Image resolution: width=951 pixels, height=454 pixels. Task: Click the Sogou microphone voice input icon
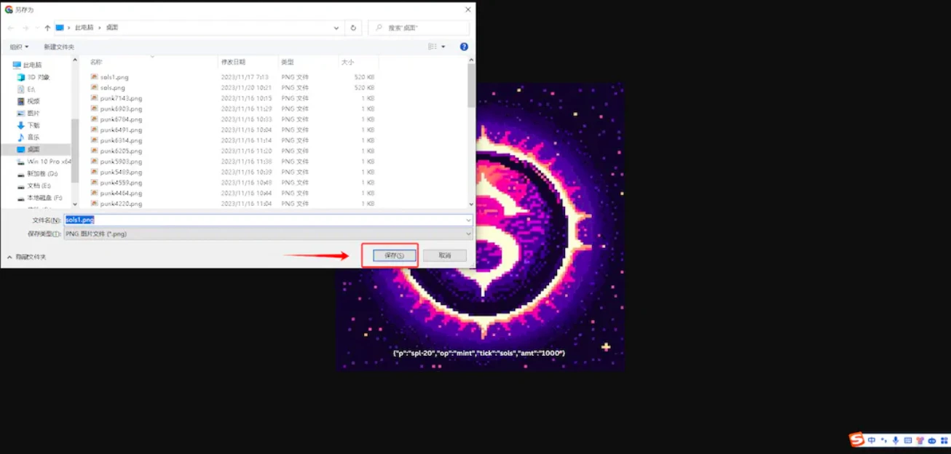(895, 440)
